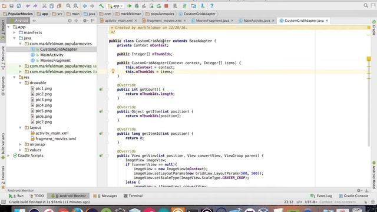Open Android Monitor panel settings gear
Viewport: 377px width, 212px height.
point(359,190)
